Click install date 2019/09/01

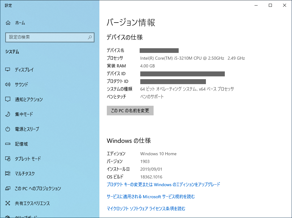[151, 169]
